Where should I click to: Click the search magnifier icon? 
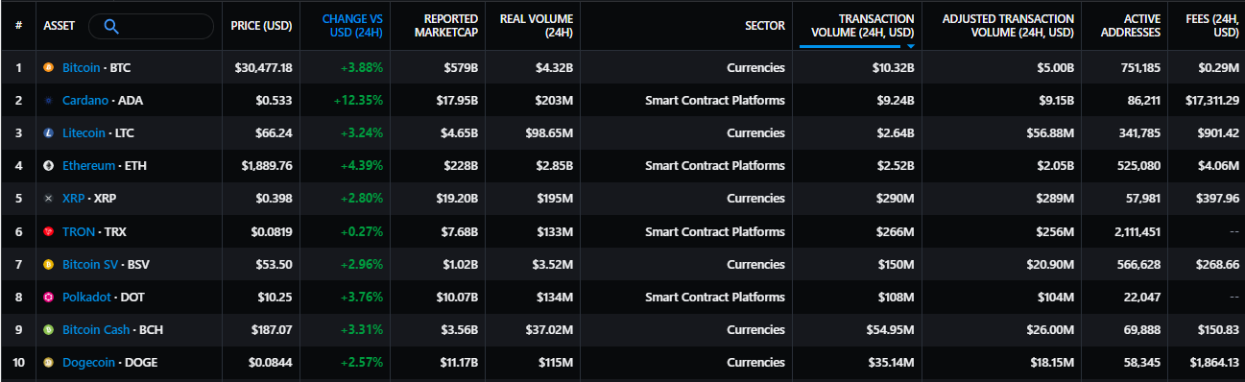[x=110, y=26]
